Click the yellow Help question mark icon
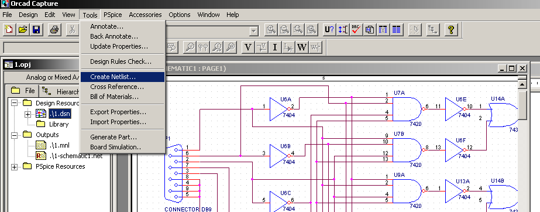Screen dimensions: 540x212 (450, 30)
